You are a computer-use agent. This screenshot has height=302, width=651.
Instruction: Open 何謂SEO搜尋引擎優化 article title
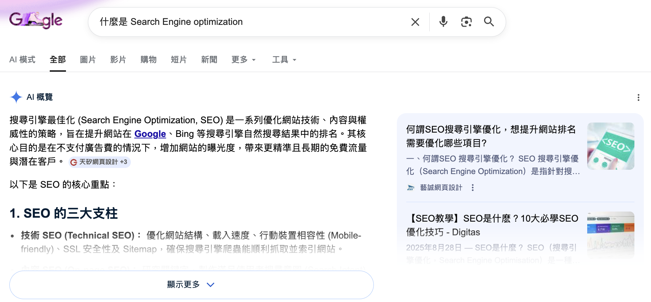[491, 136]
